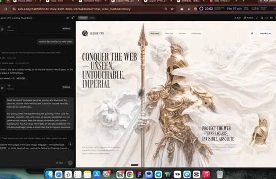Screen dimensions: 276x179
Task: Open Figma from the Dock
Action: coord(139,175)
